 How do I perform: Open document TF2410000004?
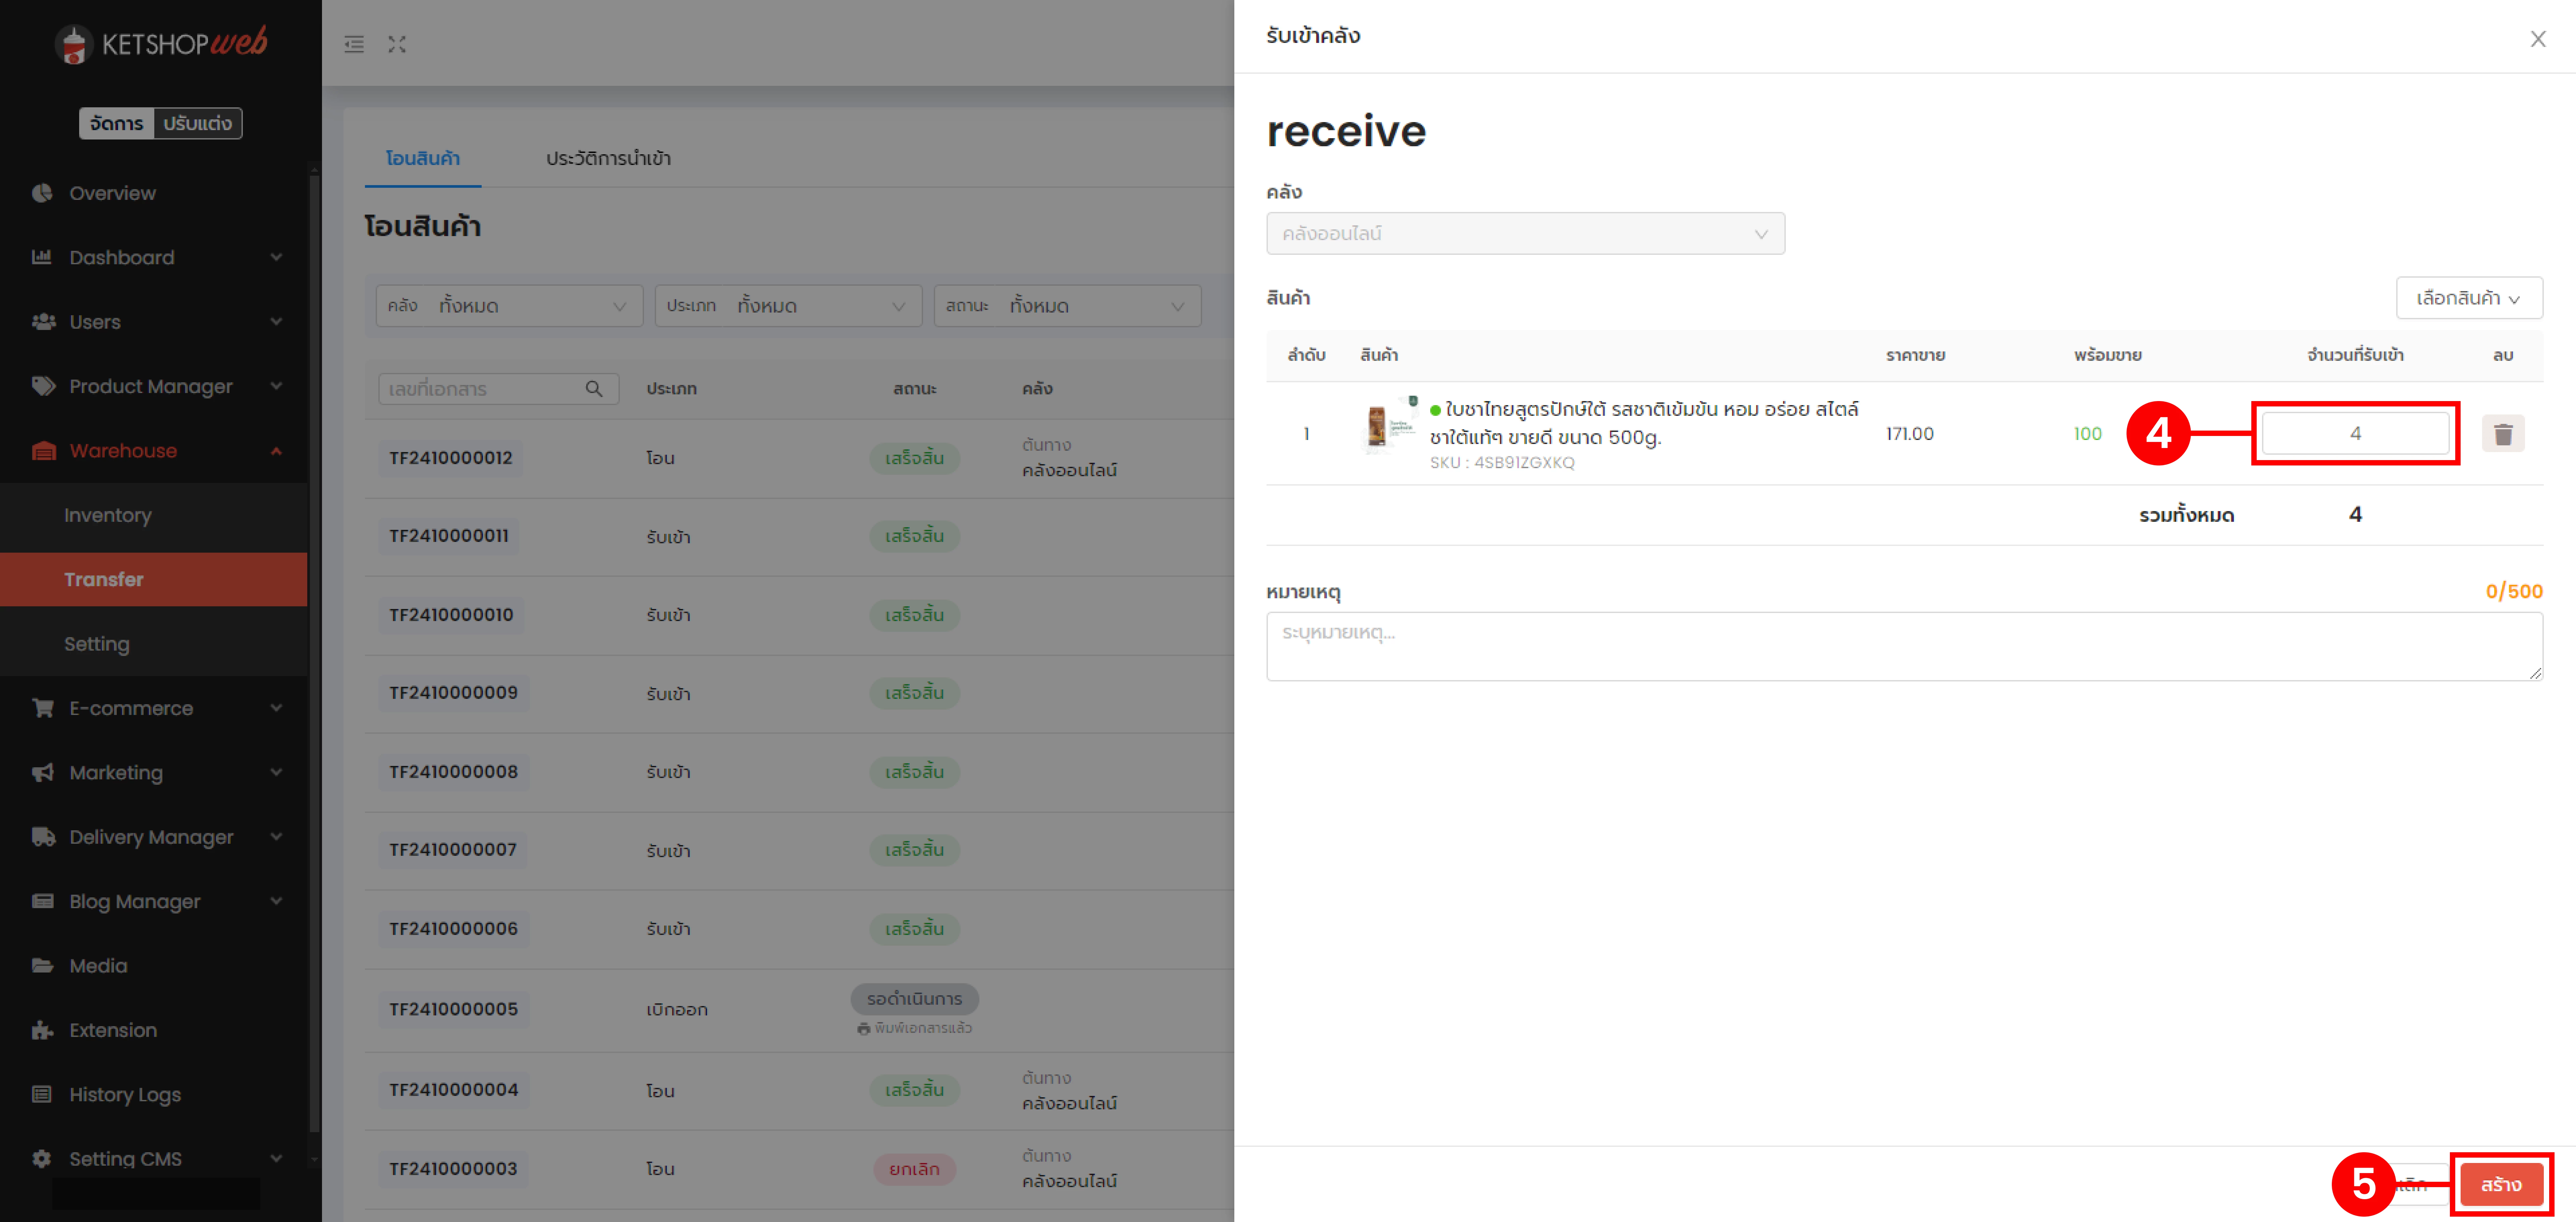454,1090
